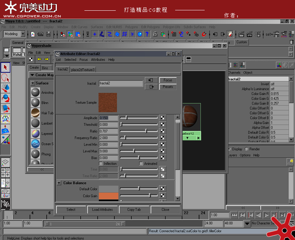295x240 pixels.
Task: Select the arrow Select tool in toolbox
Action: pos(5,68)
